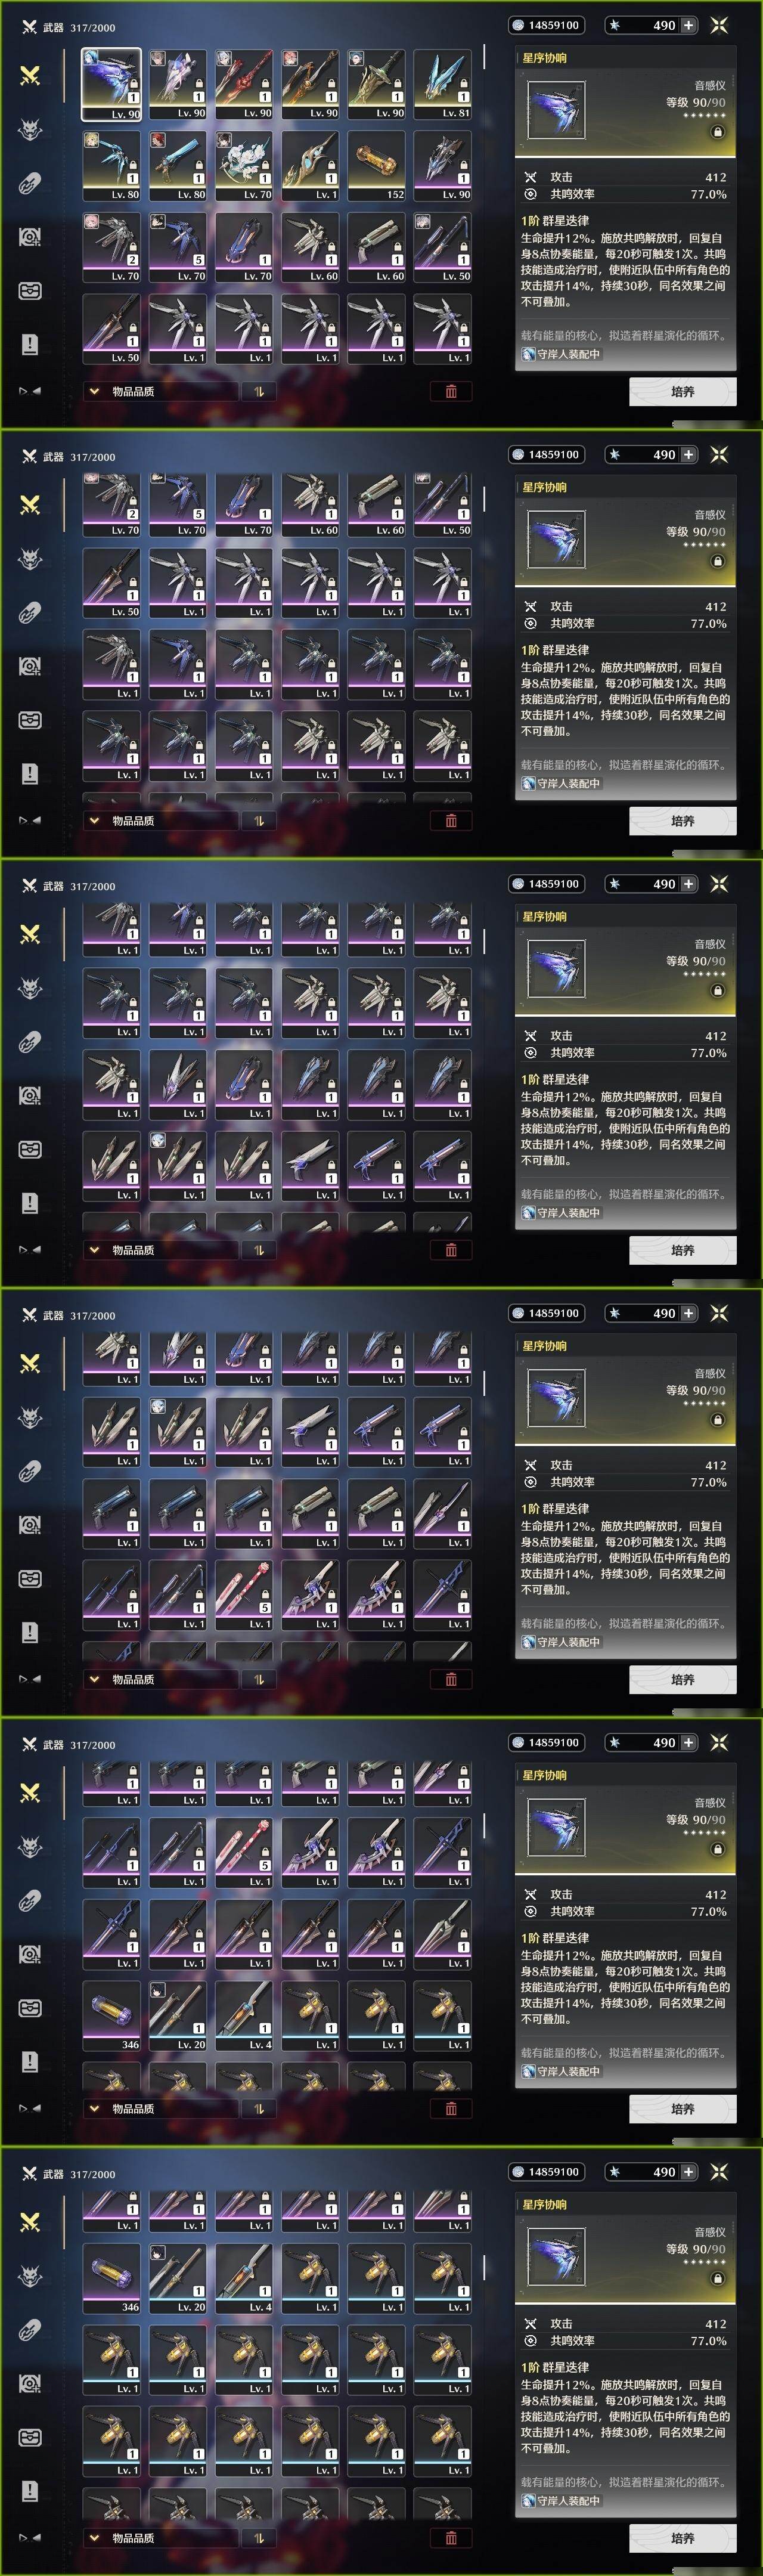Click the shell coin currency icon in the topmost panel
The width and height of the screenshot is (763, 2576).
(518, 25)
